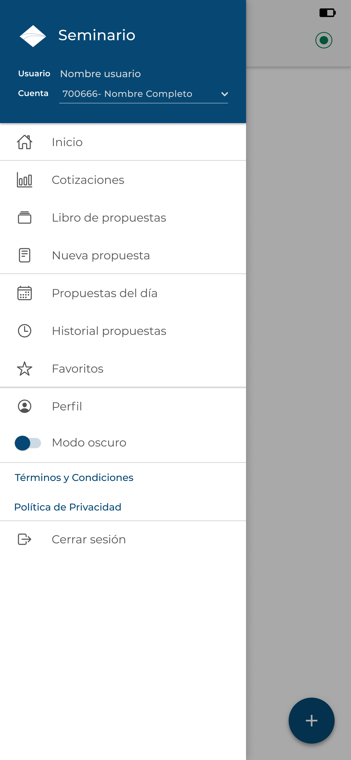Screen dimensions: 351x760
Task: Click the Seminario diamond logo
Action: pyautogui.click(x=33, y=36)
